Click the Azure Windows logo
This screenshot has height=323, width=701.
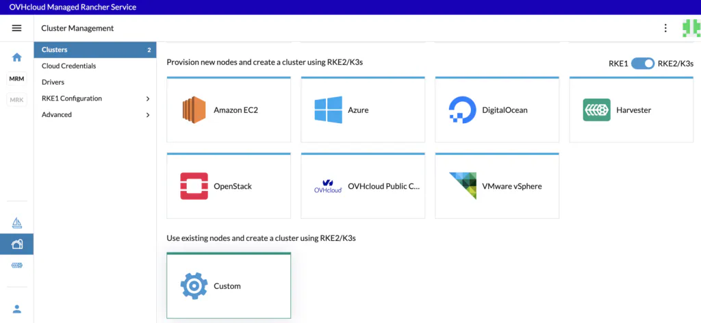[x=328, y=109]
